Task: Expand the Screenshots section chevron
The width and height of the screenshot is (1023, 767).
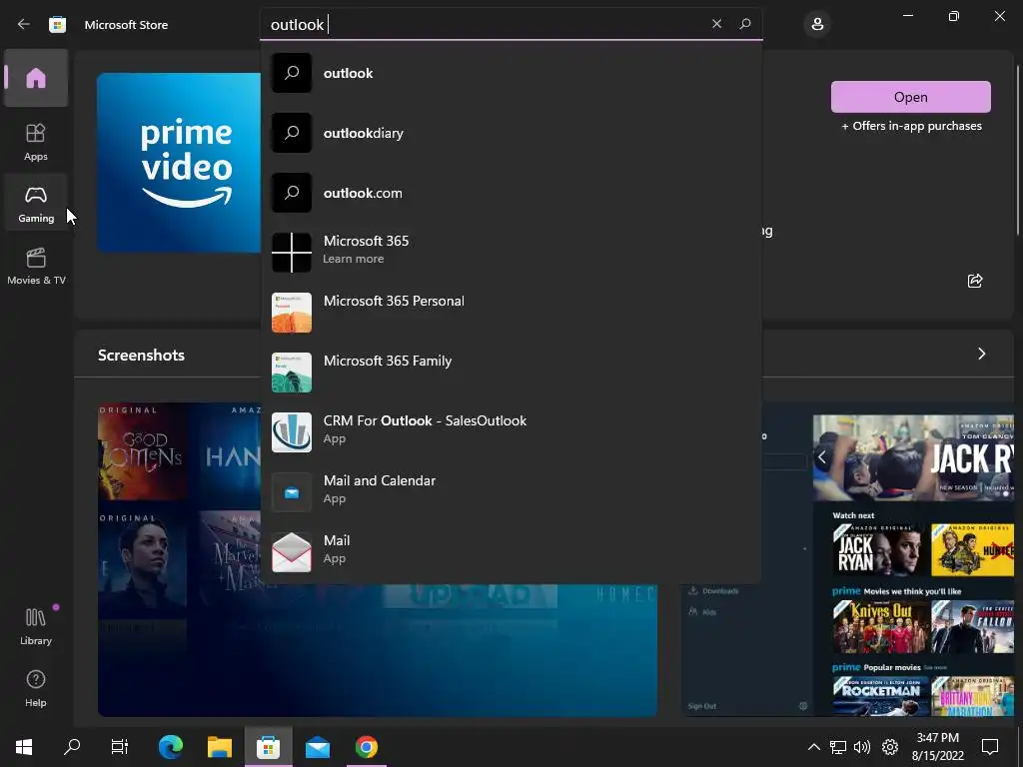Action: point(981,354)
